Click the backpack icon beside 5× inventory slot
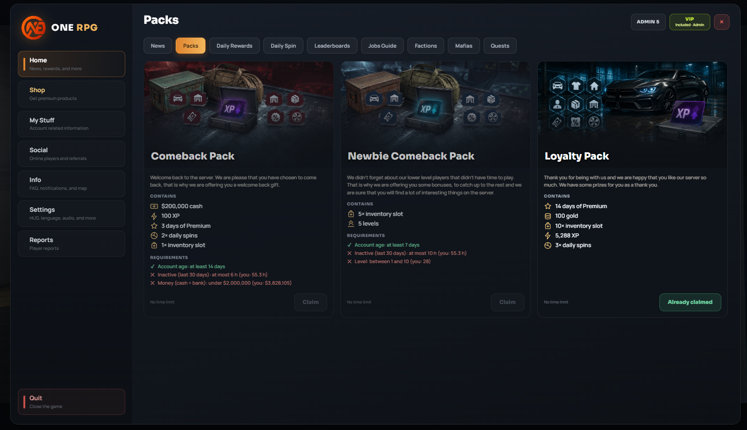The width and height of the screenshot is (747, 430). (x=351, y=214)
